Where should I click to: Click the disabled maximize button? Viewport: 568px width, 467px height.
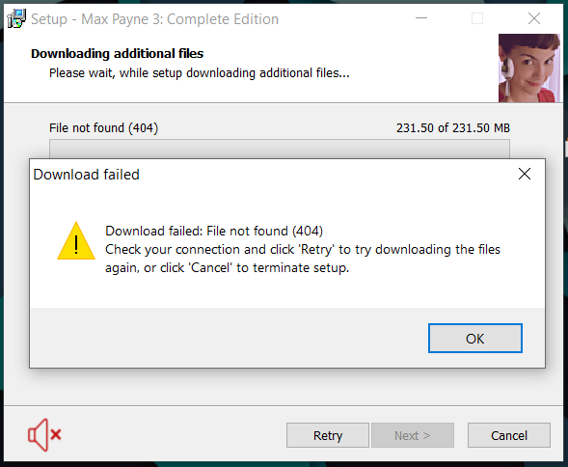click(x=477, y=18)
